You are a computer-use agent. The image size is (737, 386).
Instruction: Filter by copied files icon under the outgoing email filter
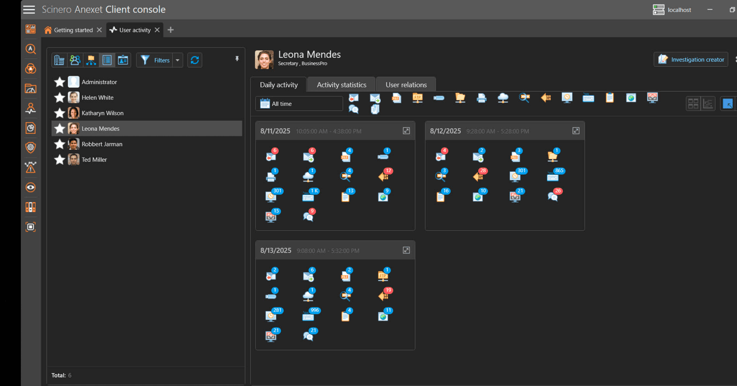click(375, 109)
